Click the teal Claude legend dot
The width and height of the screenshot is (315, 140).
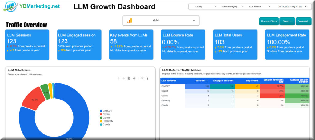pos(101,124)
